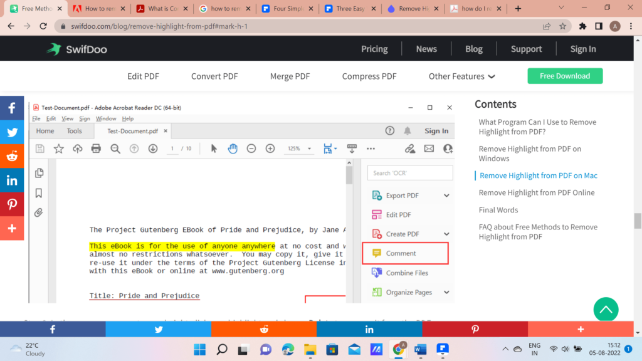Click the page vertical scrollbar thumb
This screenshot has width=642, height=361.
point(638,221)
